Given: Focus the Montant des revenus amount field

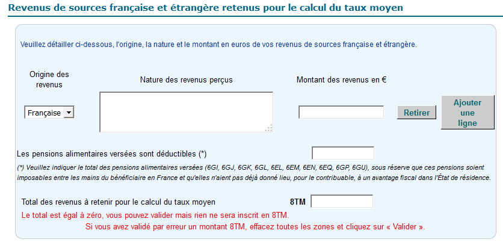Looking at the screenshot, I should point(341,112).
